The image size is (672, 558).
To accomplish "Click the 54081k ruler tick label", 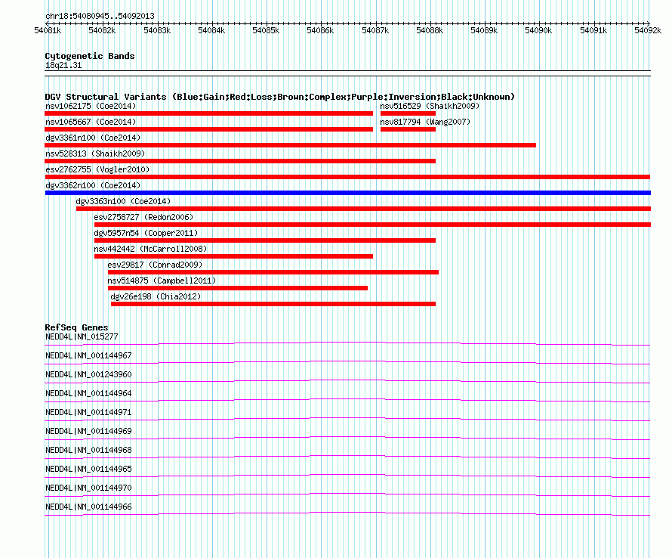I will click(x=48, y=30).
